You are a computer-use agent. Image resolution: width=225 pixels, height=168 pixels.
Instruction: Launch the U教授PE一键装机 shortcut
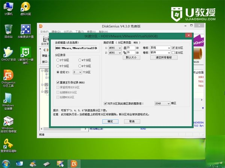[x=25, y=55]
